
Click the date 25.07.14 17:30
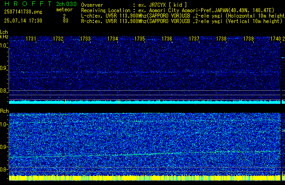23,21
